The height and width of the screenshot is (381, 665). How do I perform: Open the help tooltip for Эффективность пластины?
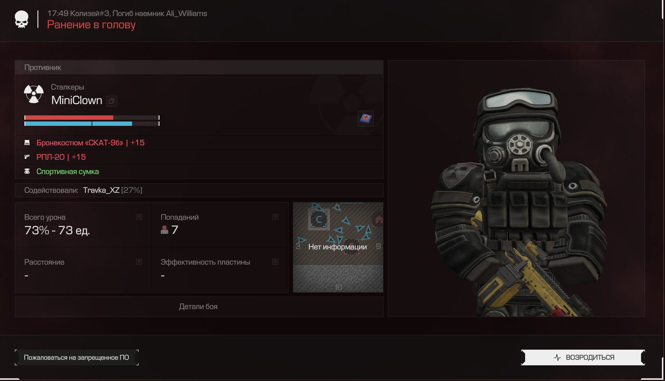tap(275, 262)
